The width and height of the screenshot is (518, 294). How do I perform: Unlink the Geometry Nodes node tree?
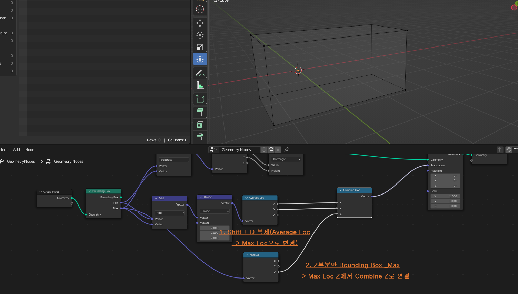278,150
